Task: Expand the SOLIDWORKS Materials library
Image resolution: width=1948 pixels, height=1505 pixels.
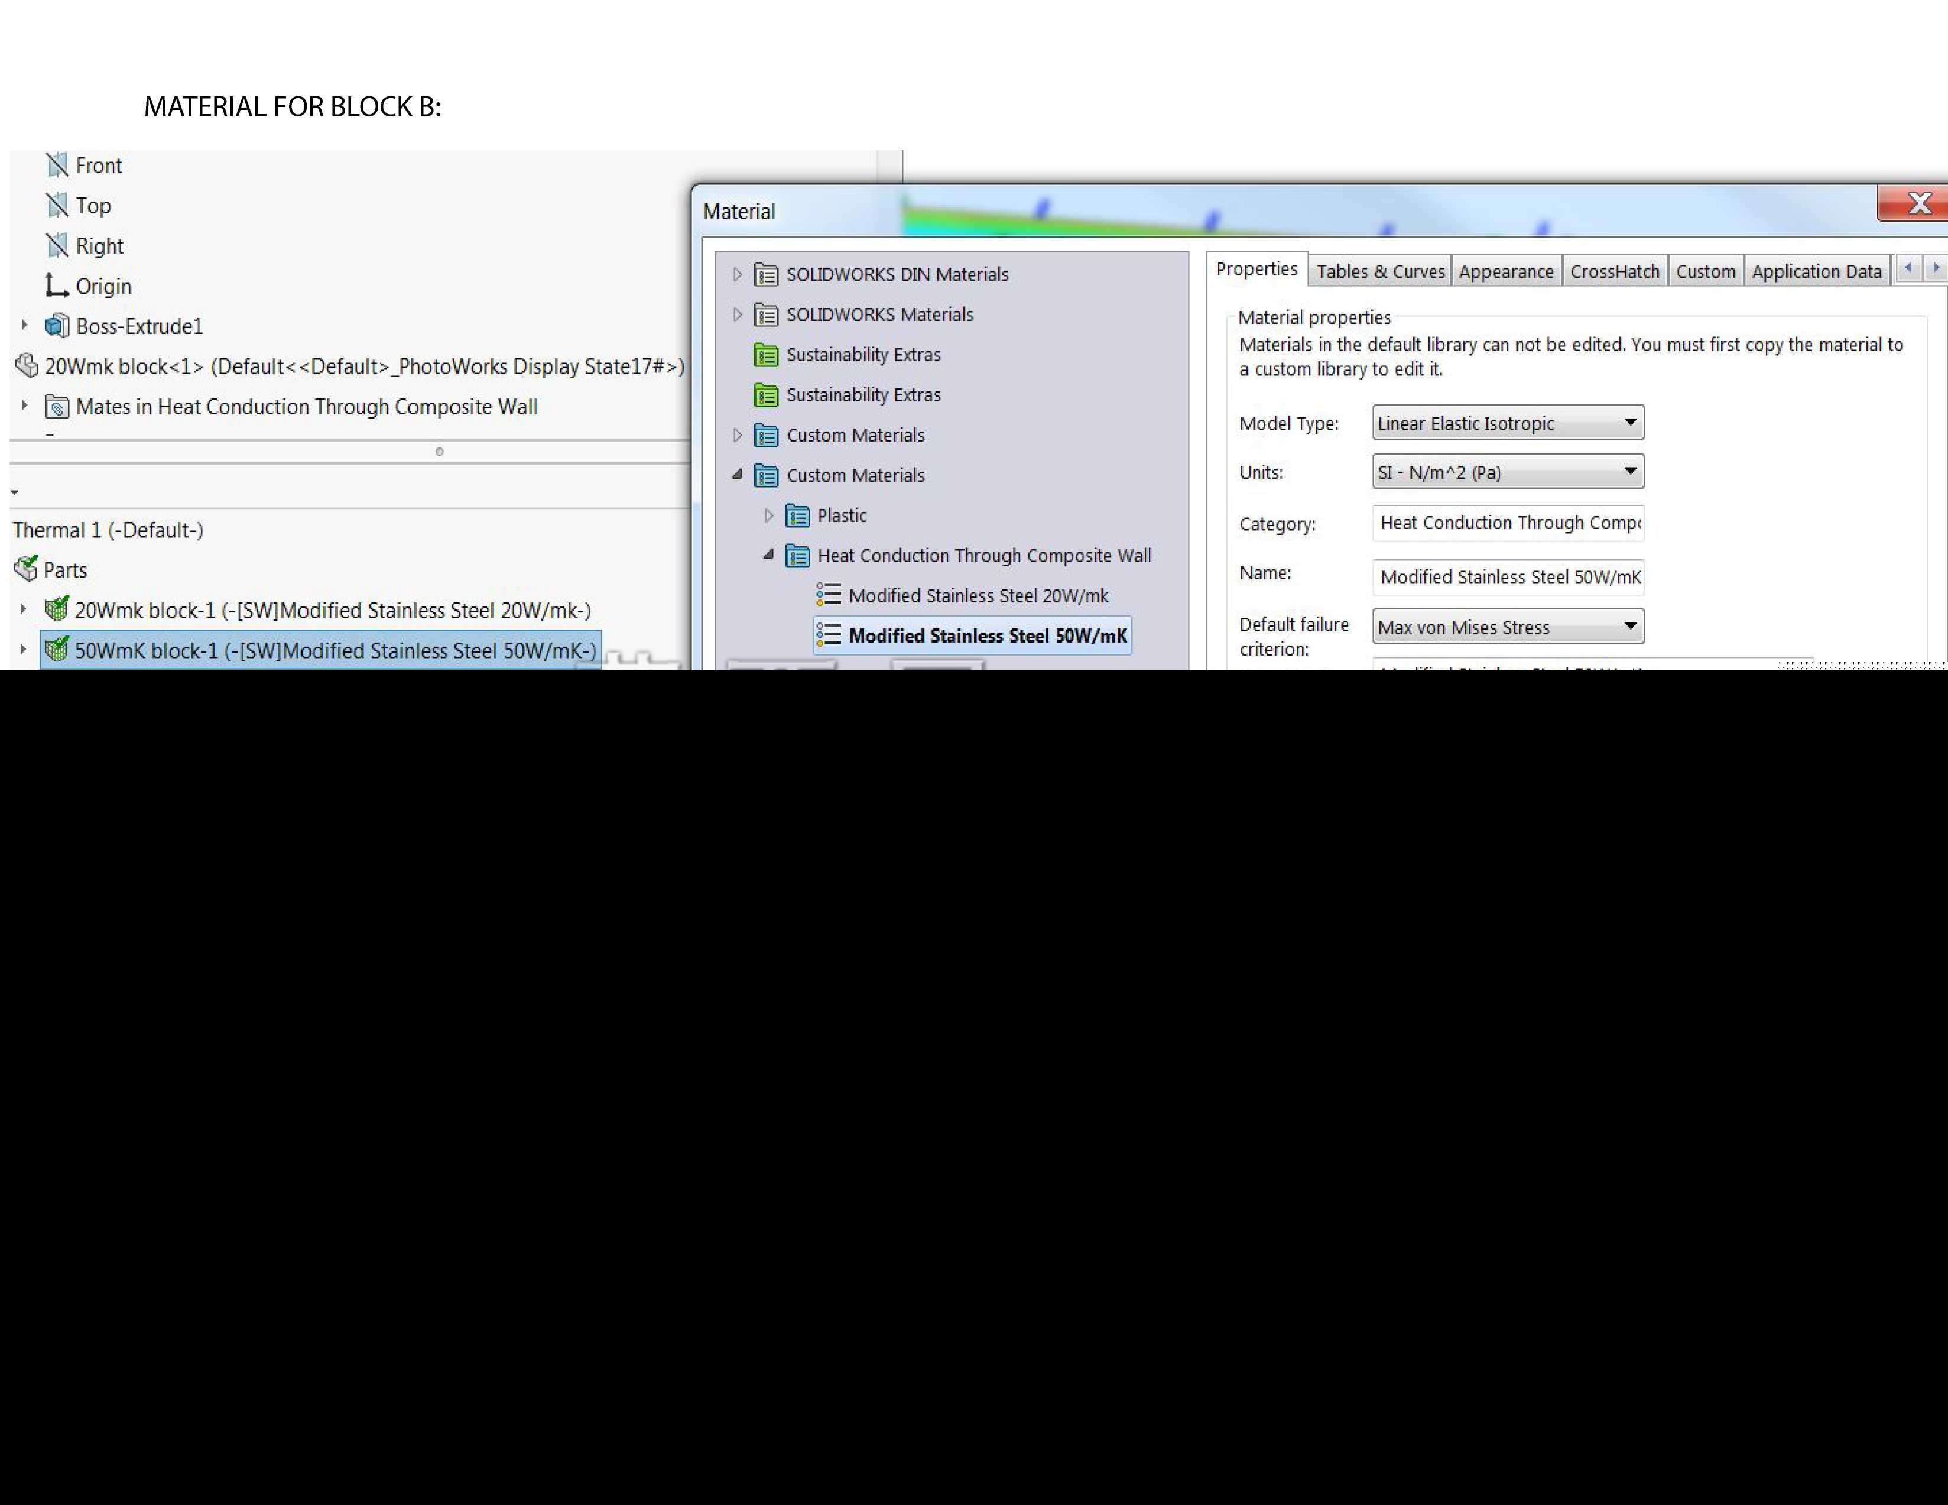Action: (x=738, y=314)
